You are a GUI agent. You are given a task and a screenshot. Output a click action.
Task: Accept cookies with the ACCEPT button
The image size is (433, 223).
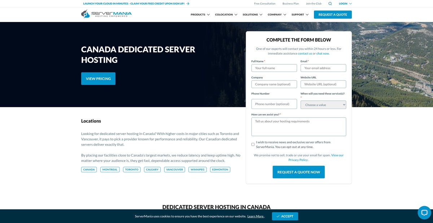click(x=285, y=216)
